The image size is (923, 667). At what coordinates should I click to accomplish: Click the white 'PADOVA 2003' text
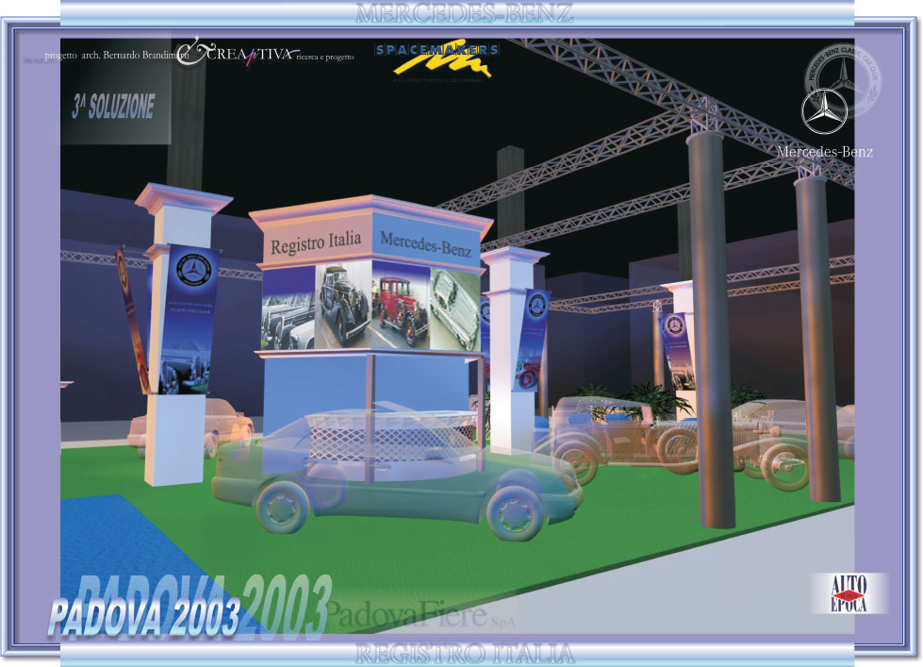pos(144,617)
